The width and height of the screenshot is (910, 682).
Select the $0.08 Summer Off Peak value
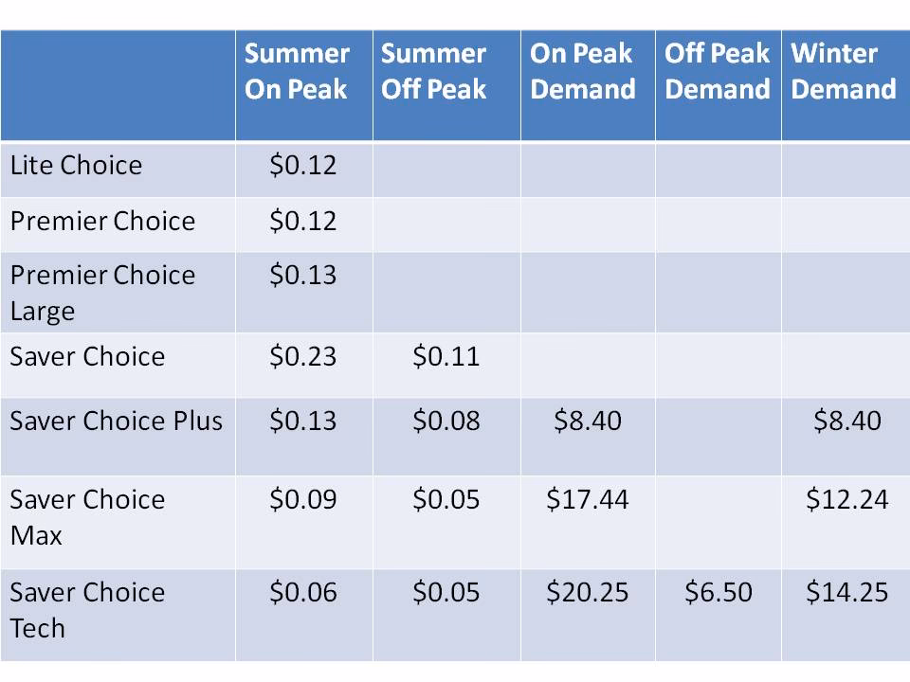(x=446, y=421)
